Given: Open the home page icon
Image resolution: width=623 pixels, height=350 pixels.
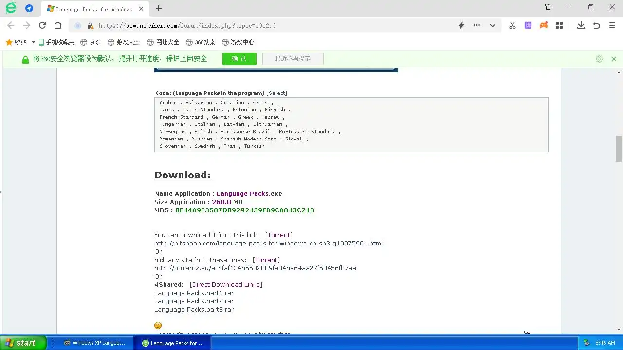Looking at the screenshot, I should (58, 25).
